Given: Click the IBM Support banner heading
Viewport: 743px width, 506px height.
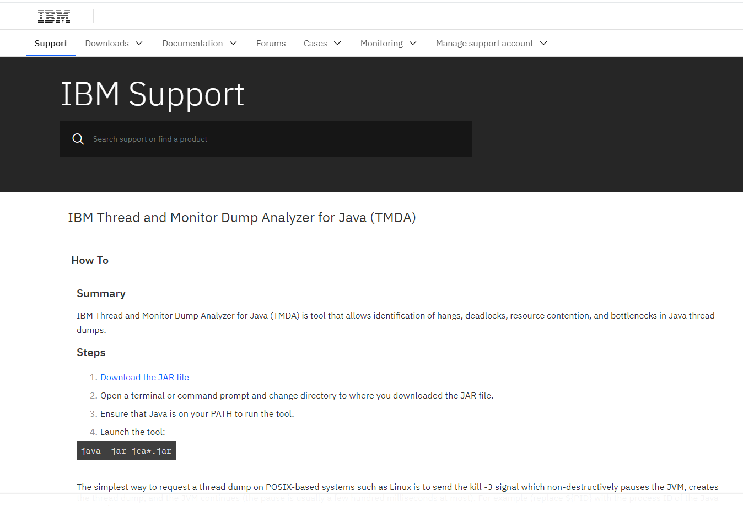Looking at the screenshot, I should click(152, 94).
